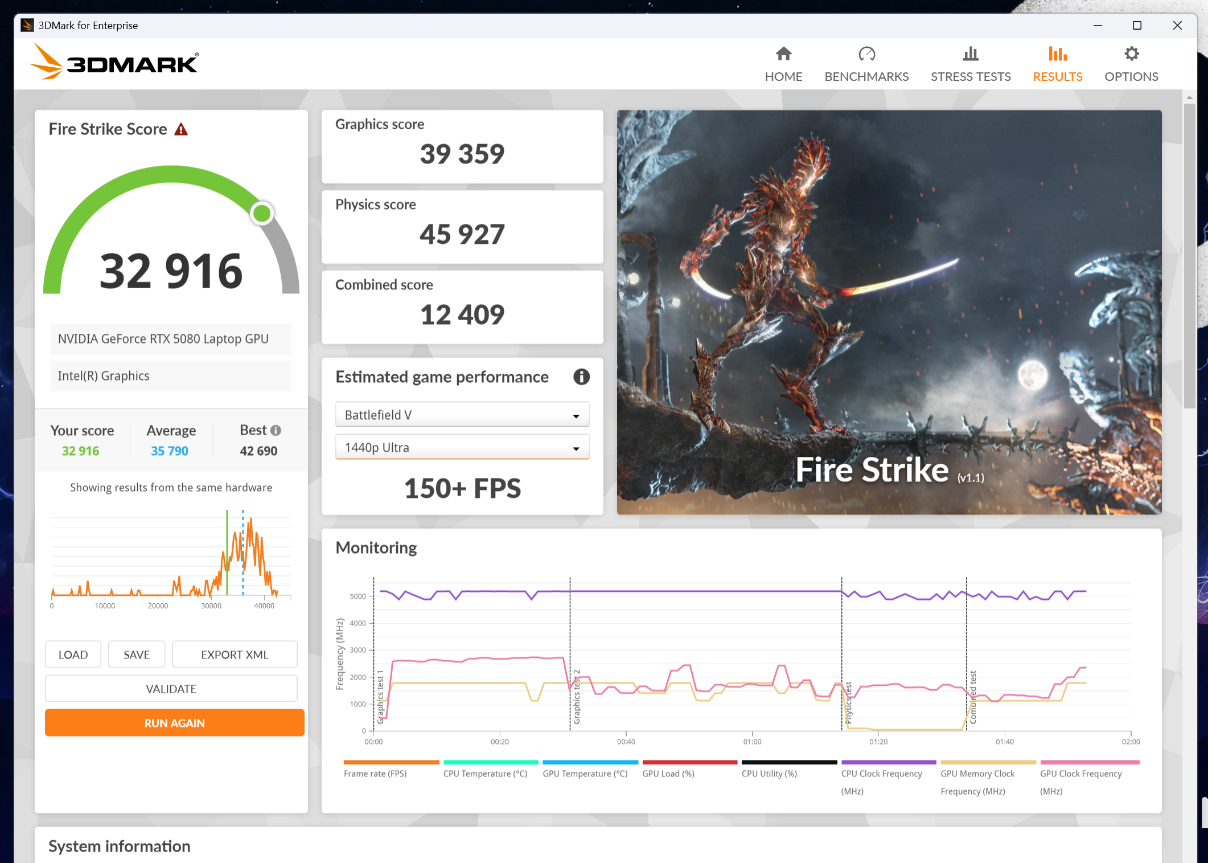Click the SAVE button
The image size is (1208, 863).
[137, 655]
